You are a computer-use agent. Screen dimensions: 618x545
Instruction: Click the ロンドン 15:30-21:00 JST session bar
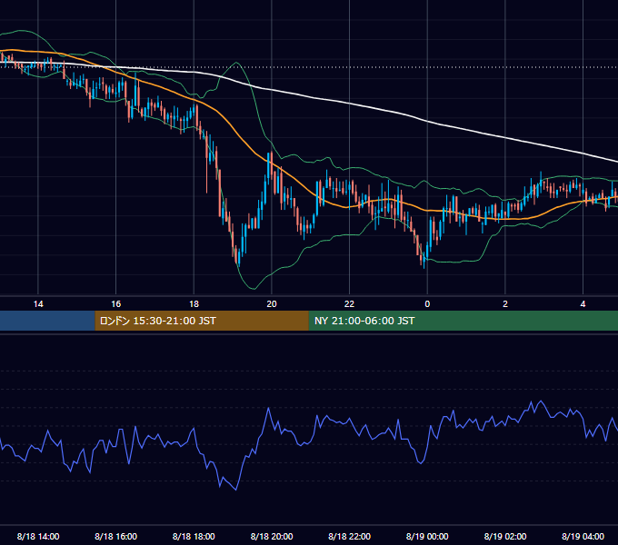tap(202, 321)
